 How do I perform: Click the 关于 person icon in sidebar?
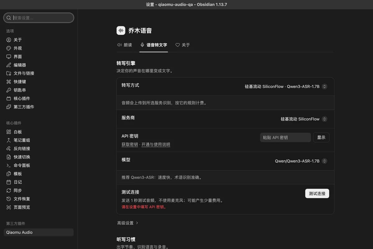(x=9, y=40)
